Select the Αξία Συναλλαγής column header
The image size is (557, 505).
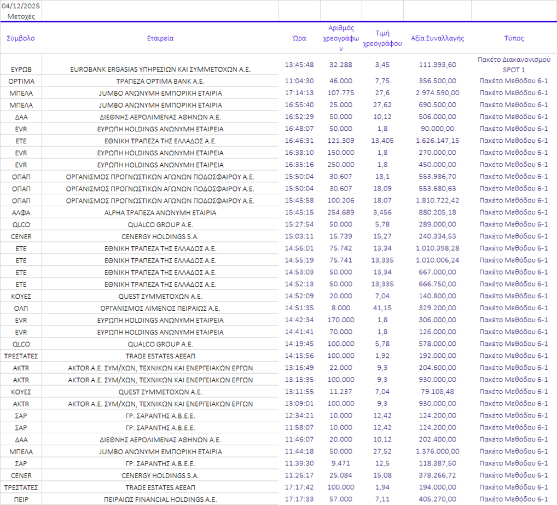(437, 38)
